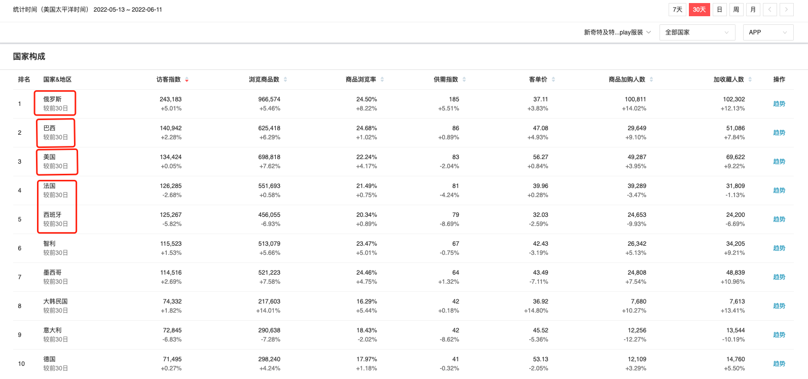
Task: Open 趋势 link for 德国
Action: click(779, 364)
